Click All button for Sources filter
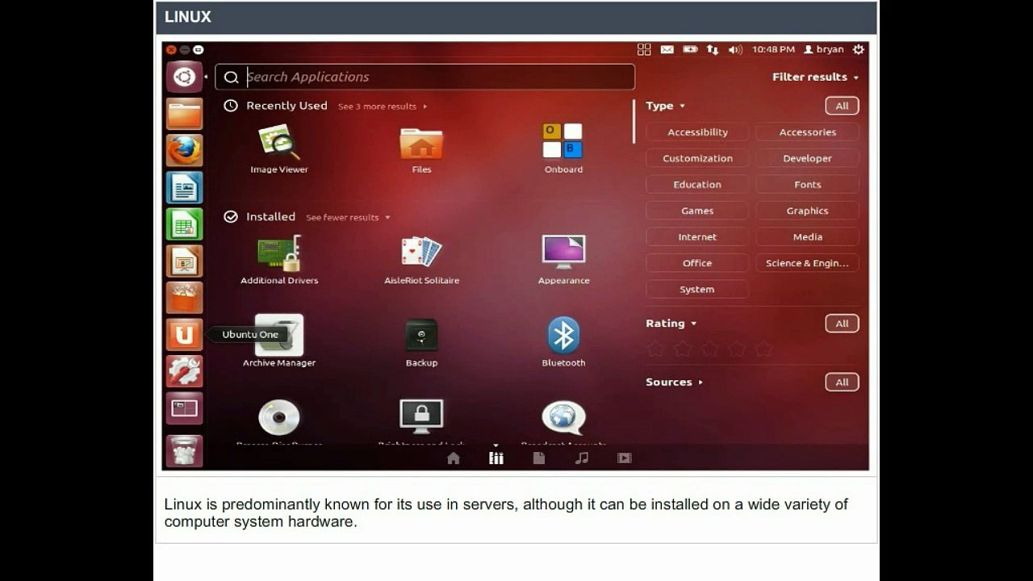 (842, 382)
